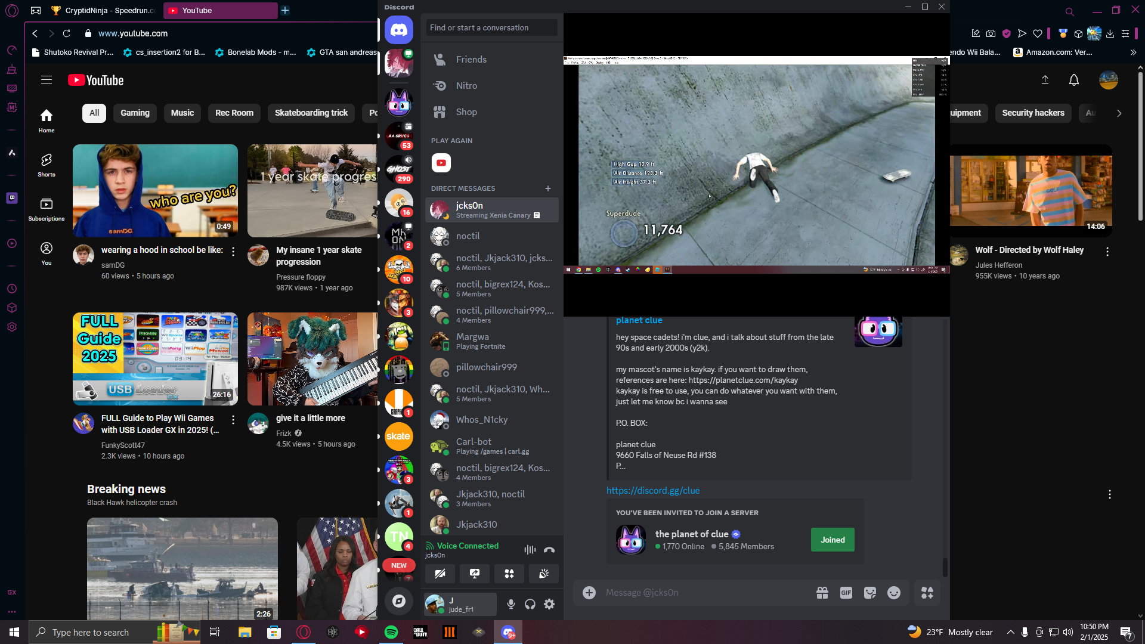Open the discord.gg/clue invite link
Image resolution: width=1145 pixels, height=644 pixels.
pos(653,490)
